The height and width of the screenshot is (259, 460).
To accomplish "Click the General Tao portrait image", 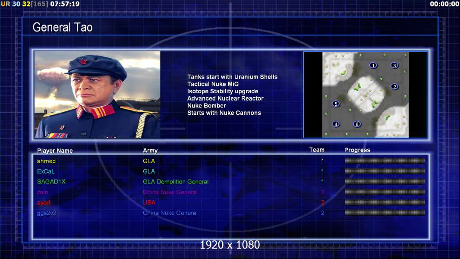I will point(98,95).
